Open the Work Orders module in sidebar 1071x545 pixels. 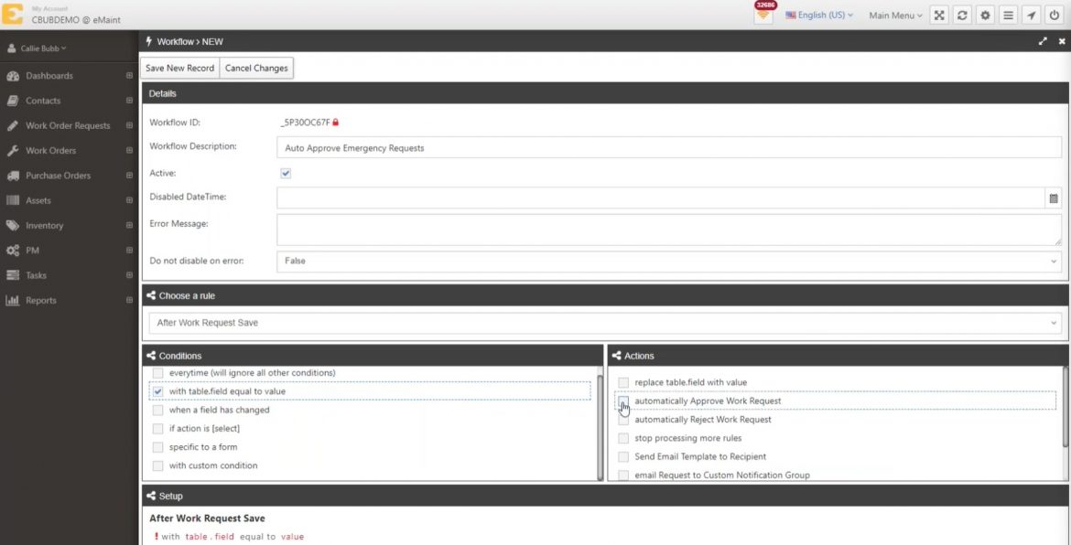pos(12,150)
